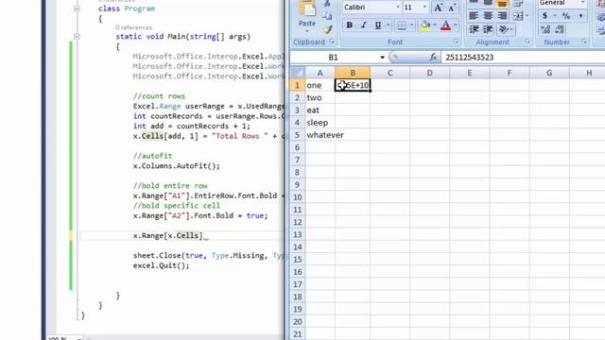
Task: Click the comment '//count rows' in code
Action: (159, 96)
